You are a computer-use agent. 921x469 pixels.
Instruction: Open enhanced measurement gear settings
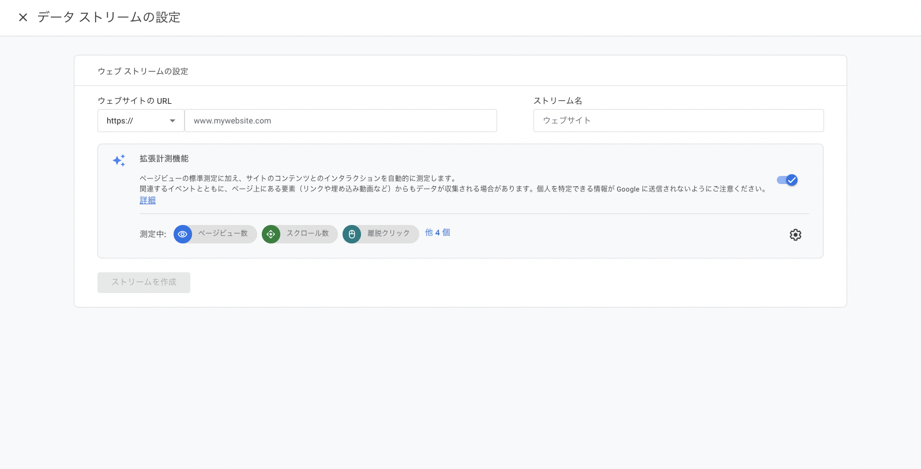click(795, 235)
